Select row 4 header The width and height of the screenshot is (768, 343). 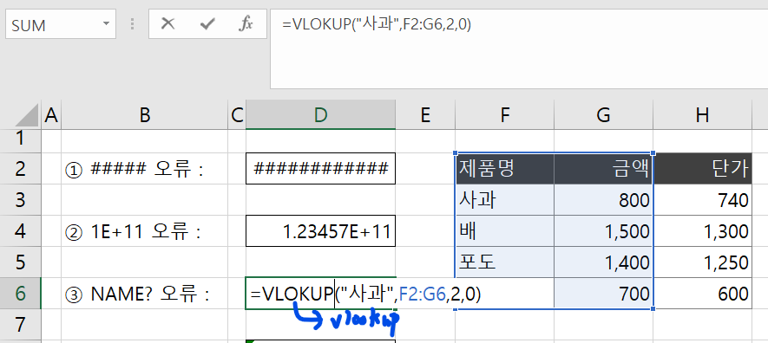[20, 231]
